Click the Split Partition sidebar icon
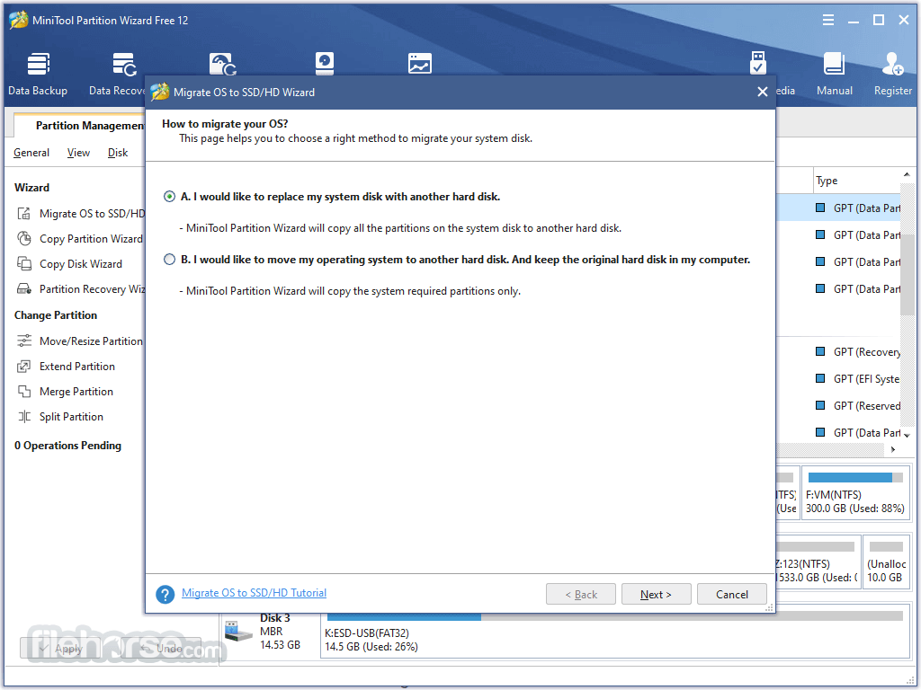Viewport: 921px width, 690px height. point(23,417)
